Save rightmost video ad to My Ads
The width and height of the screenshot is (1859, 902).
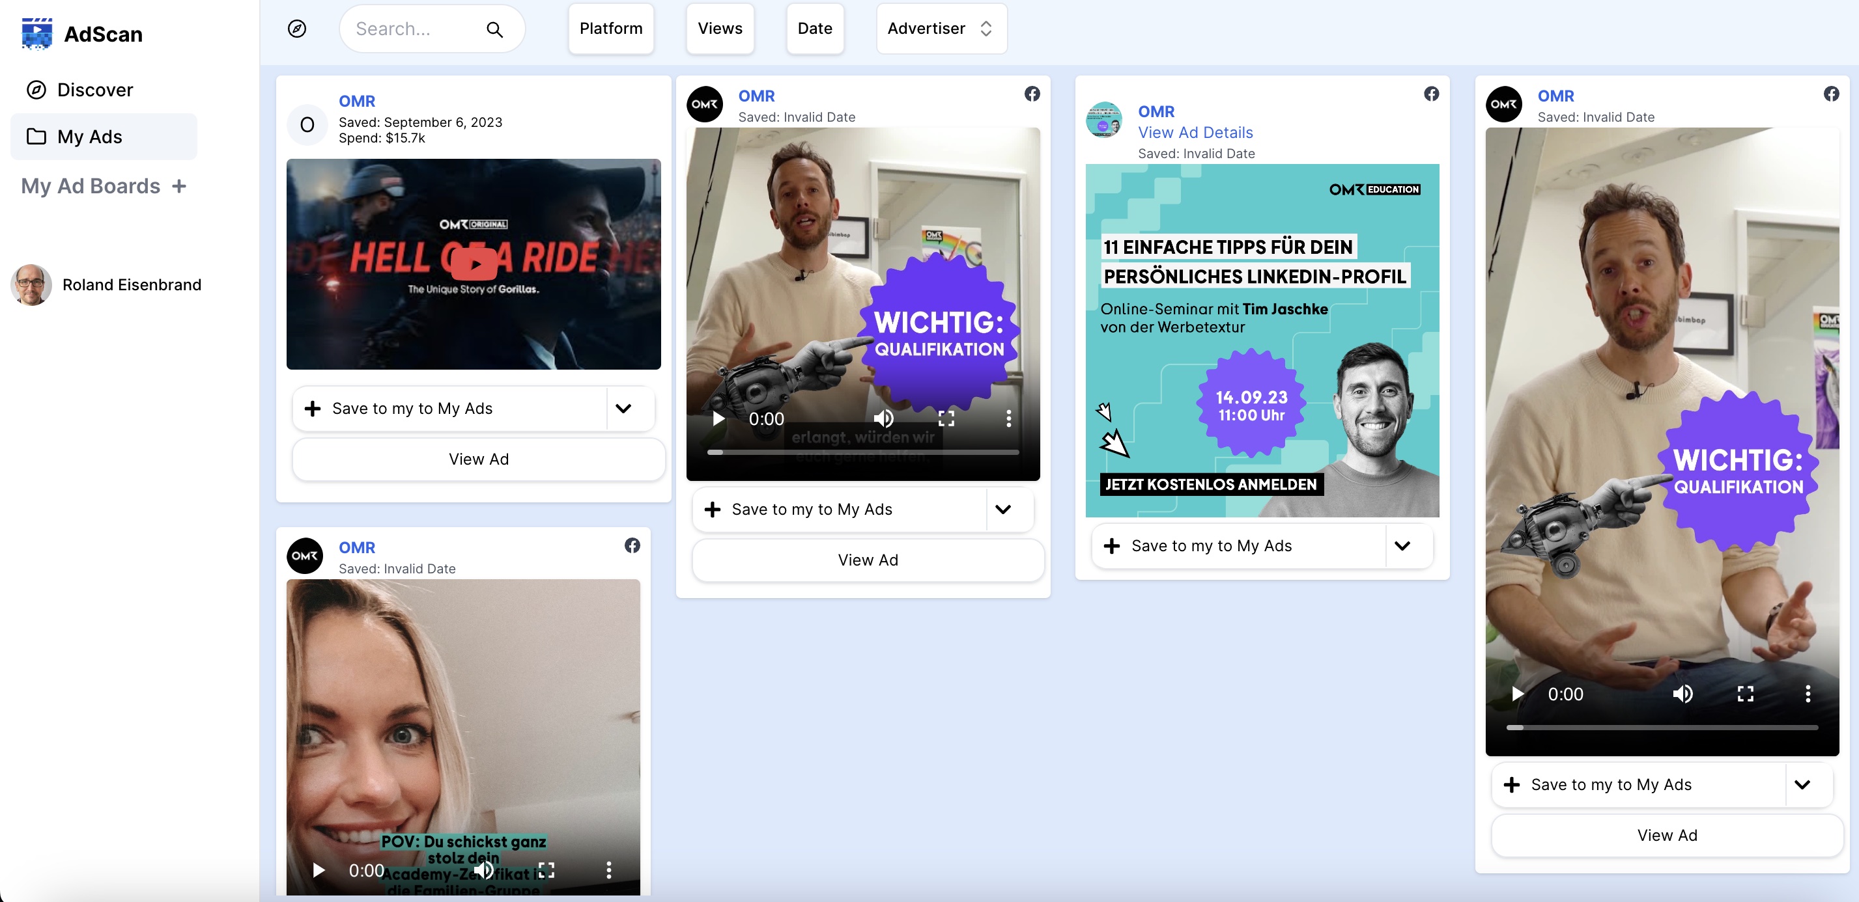coord(1638,786)
